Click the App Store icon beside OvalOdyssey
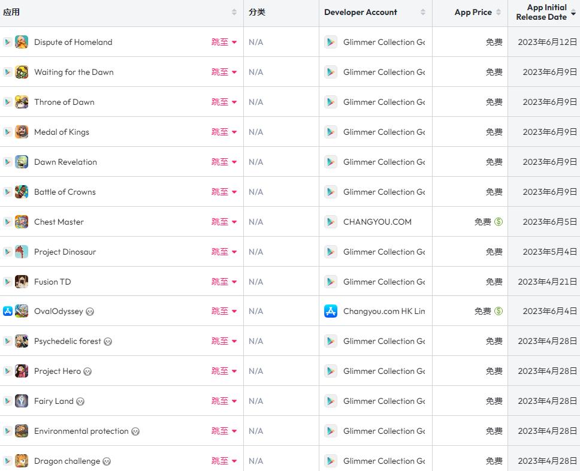 pos(8,311)
